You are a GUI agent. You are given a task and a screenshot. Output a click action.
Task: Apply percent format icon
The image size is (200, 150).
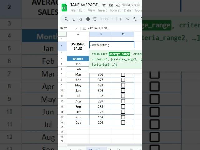click(x=127, y=19)
